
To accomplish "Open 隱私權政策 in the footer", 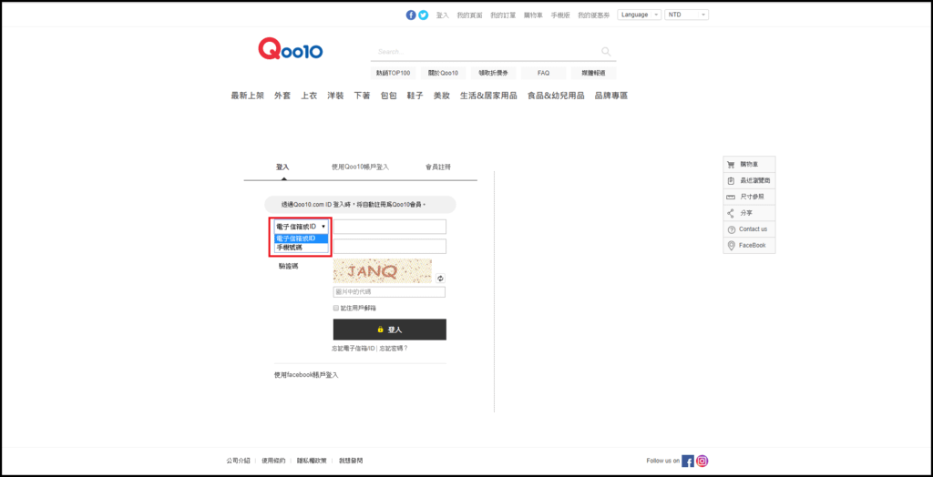I will point(313,461).
